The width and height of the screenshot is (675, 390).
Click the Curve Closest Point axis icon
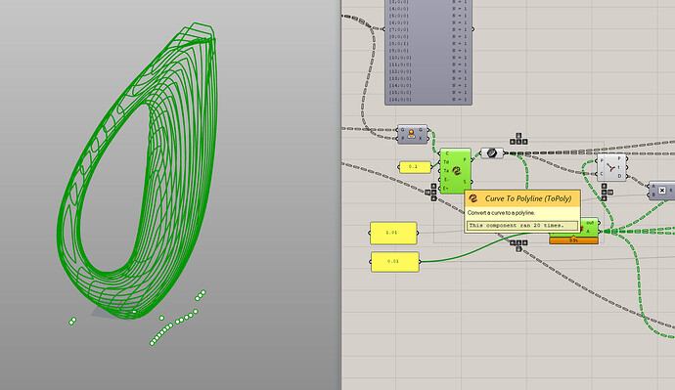pyautogui.click(x=610, y=167)
